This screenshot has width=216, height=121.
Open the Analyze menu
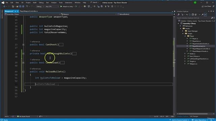54,3
